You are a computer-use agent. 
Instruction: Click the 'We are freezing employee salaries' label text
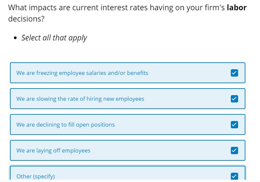pyautogui.click(x=82, y=73)
